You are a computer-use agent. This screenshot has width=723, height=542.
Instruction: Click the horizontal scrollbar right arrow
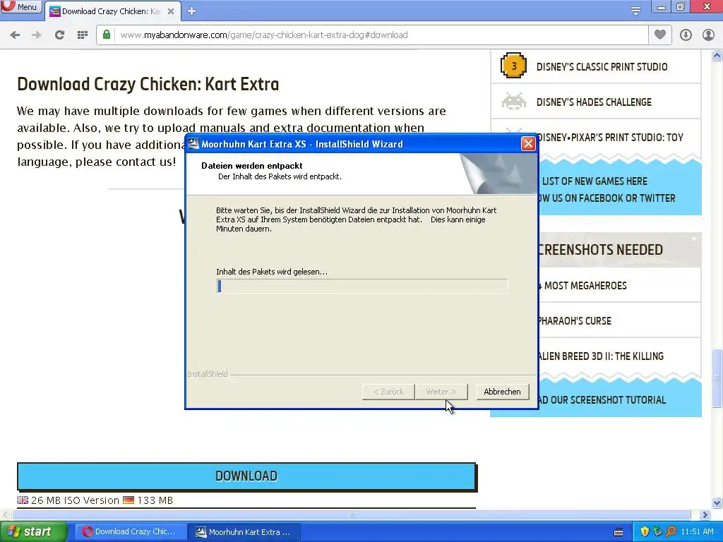[x=705, y=514]
